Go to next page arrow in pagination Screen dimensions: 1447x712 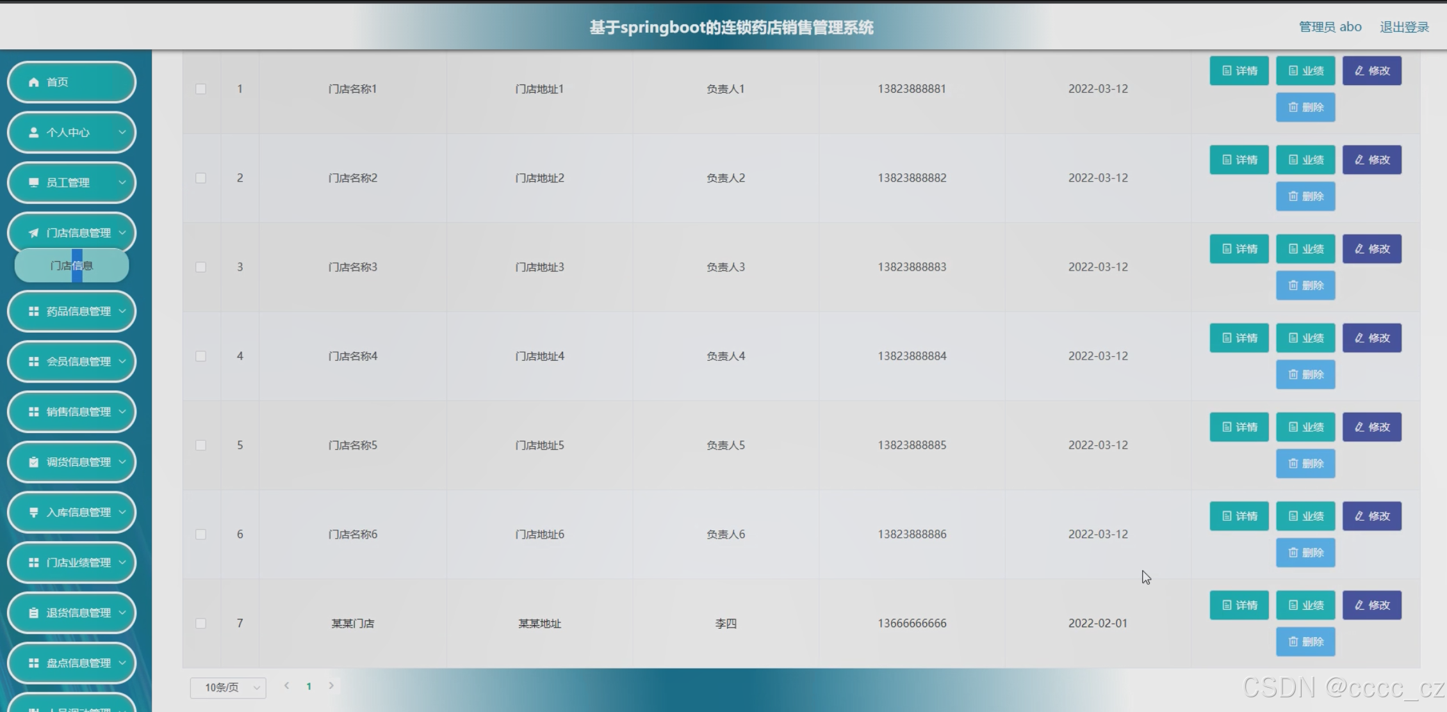(331, 686)
